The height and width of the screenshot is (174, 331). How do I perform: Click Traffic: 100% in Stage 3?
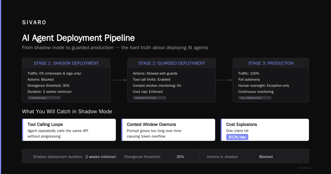click(x=249, y=73)
